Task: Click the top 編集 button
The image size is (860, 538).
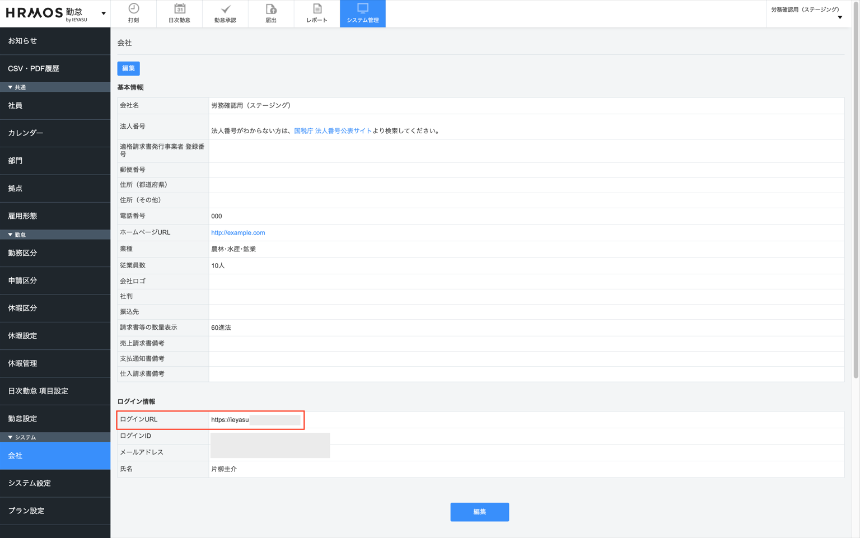Action: pyautogui.click(x=128, y=68)
